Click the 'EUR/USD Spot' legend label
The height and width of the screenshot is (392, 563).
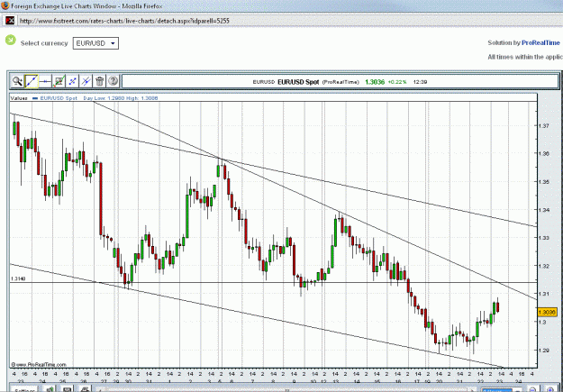click(59, 97)
